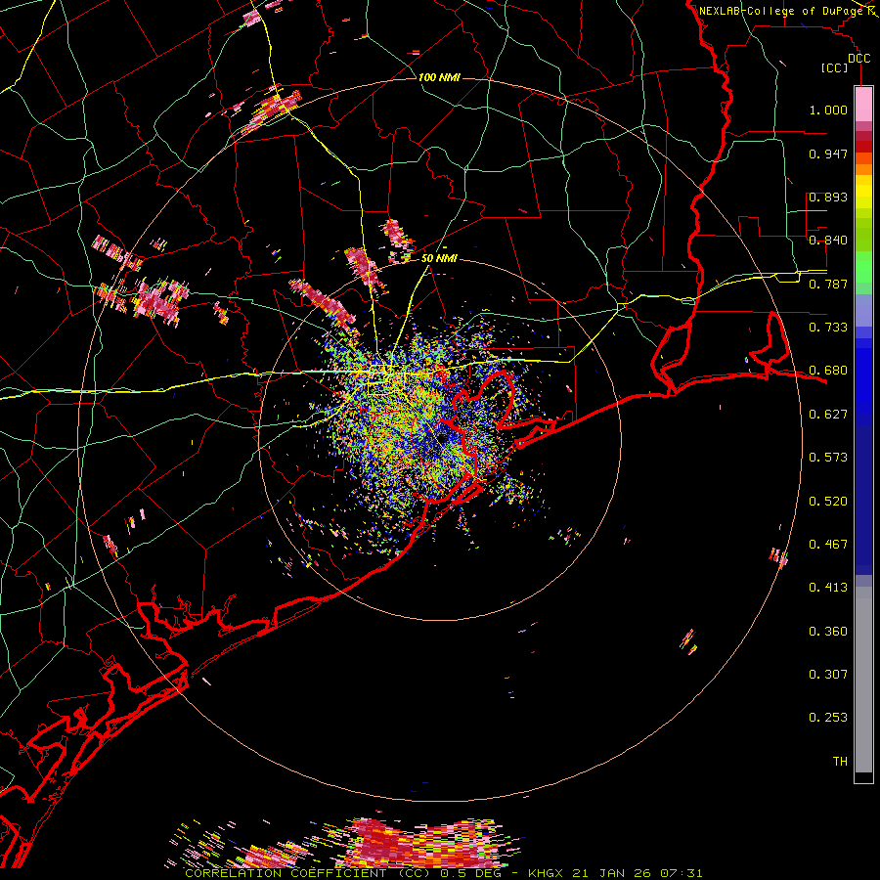Select the 0.413 scale value
This screenshot has width=880, height=880.
pos(828,588)
